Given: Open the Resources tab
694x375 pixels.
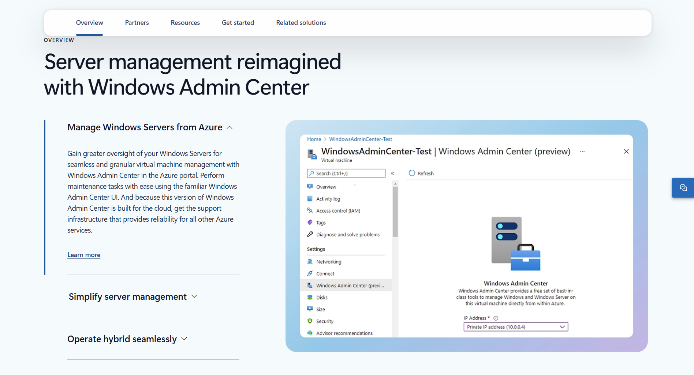Looking at the screenshot, I should [x=185, y=23].
